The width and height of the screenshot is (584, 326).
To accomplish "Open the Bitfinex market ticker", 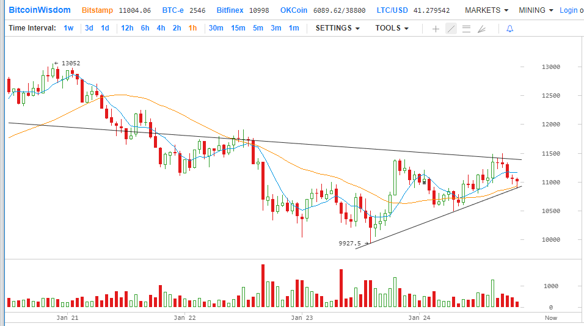I will 230,10.
